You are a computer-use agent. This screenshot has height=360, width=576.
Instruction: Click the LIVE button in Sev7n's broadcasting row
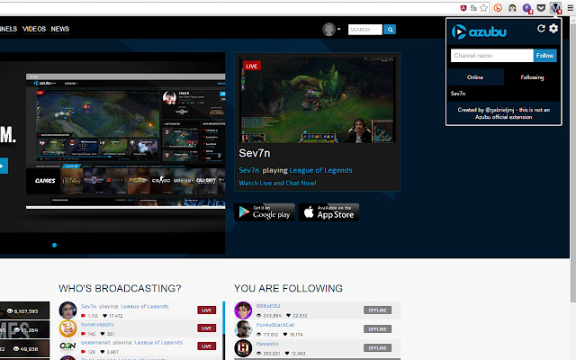pyautogui.click(x=206, y=310)
